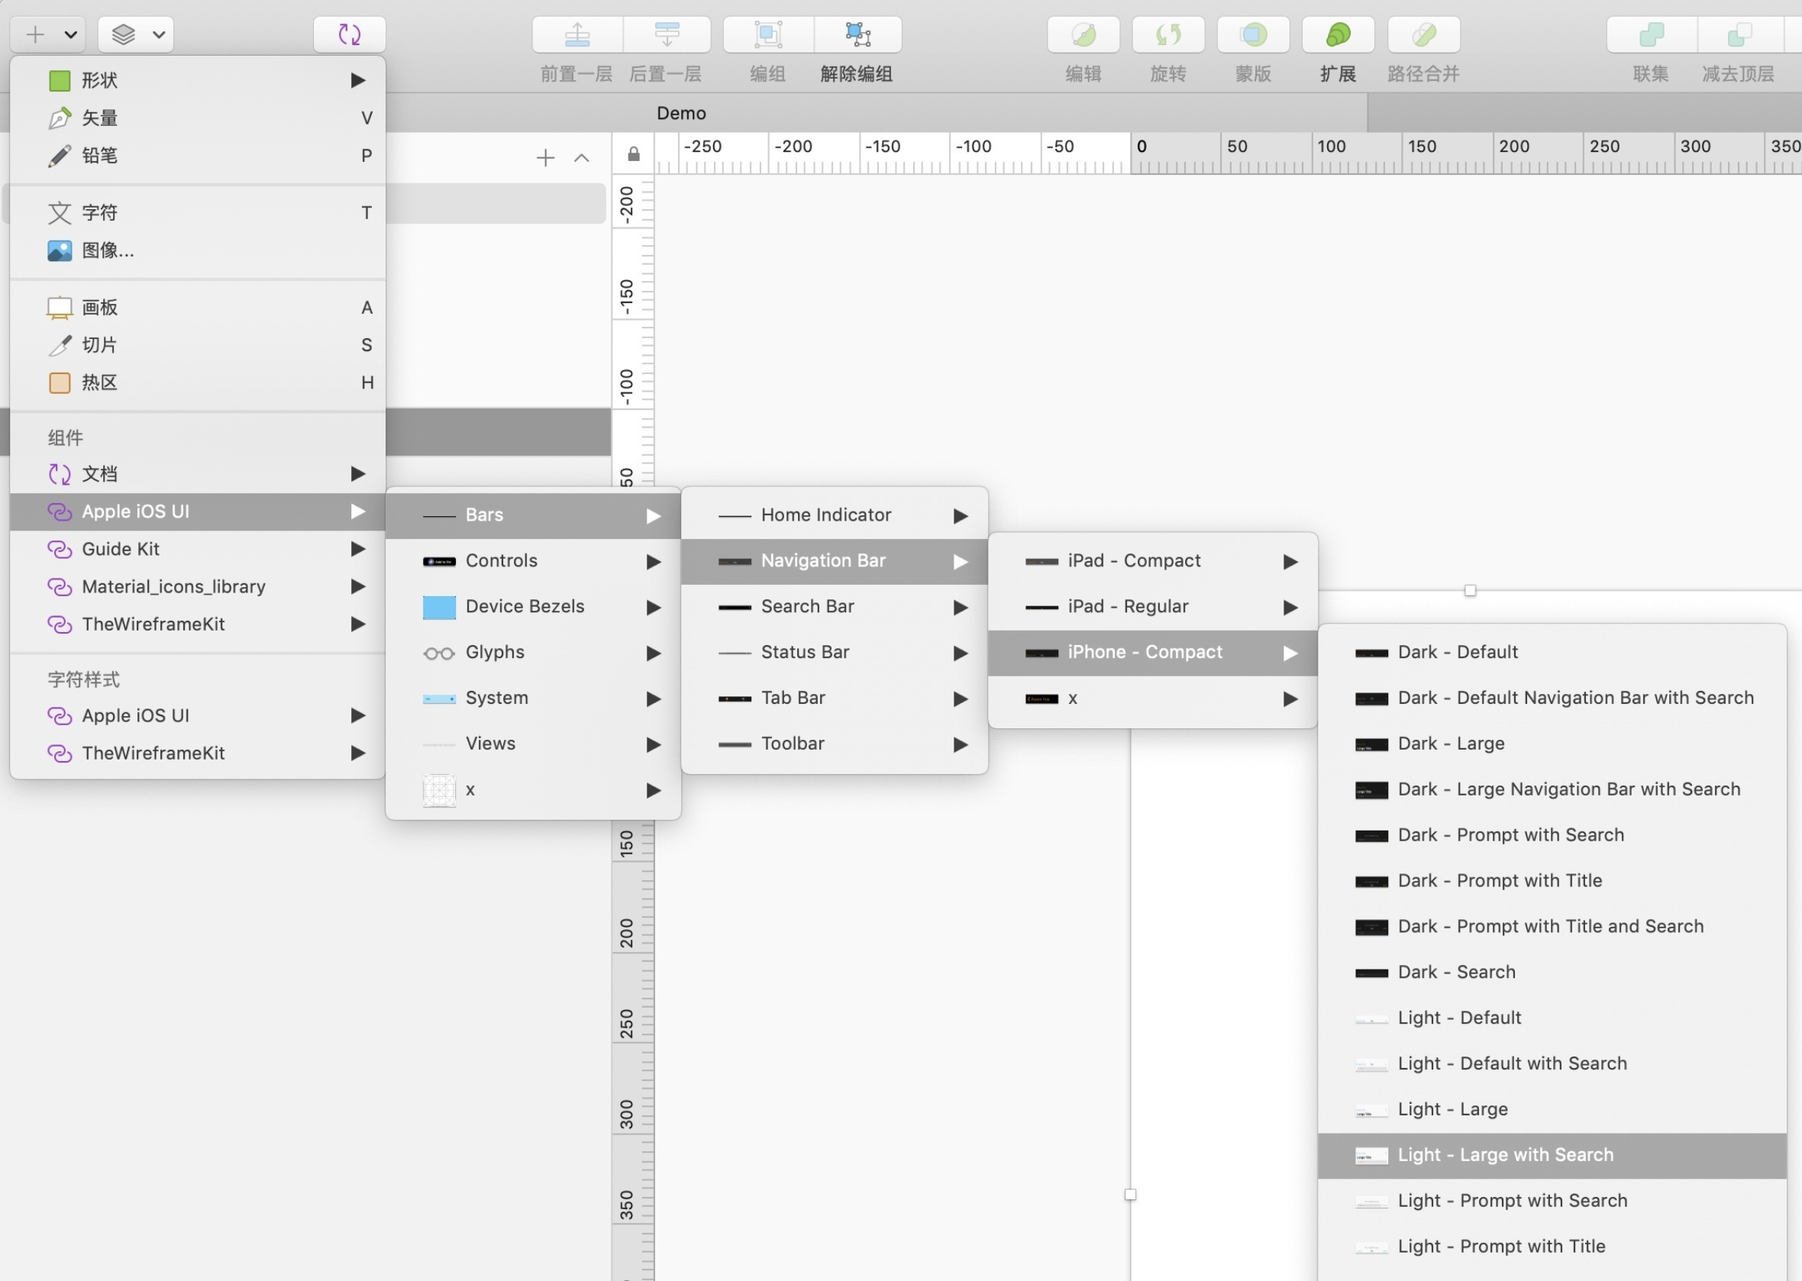Select the 矢量 vector pen tool

[x=197, y=118]
